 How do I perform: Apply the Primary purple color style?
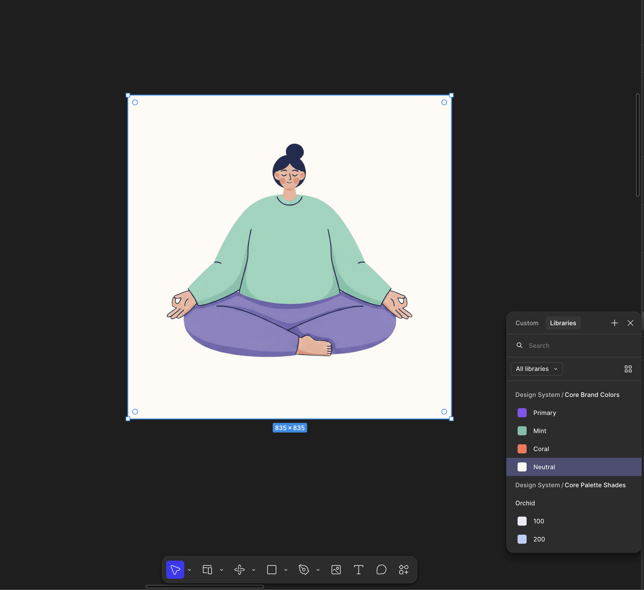point(544,413)
